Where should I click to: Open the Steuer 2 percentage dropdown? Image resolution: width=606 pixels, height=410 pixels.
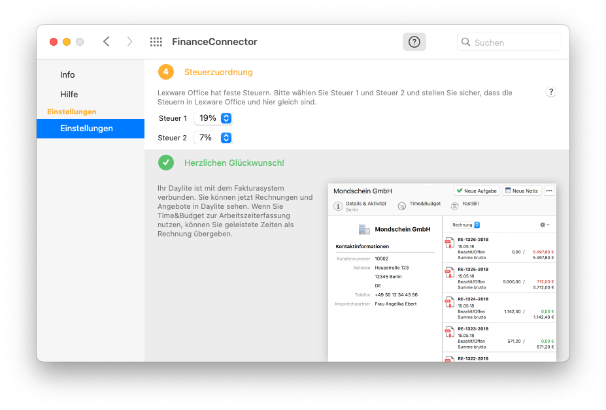213,138
